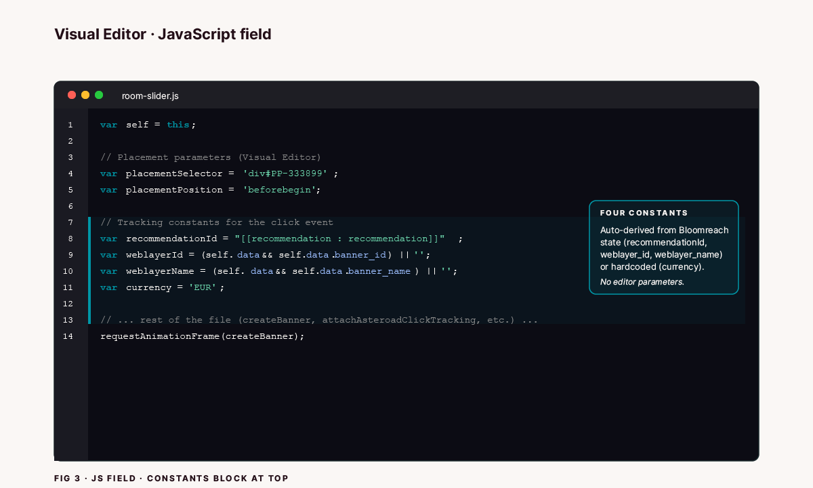The height and width of the screenshot is (488, 813).
Task: Click the placementSelector variable name
Action: [174, 174]
